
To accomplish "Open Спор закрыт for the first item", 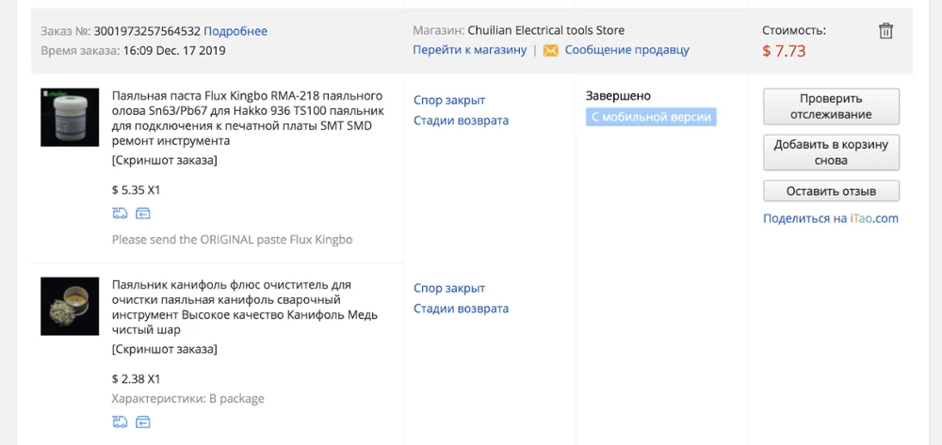I will tap(449, 100).
